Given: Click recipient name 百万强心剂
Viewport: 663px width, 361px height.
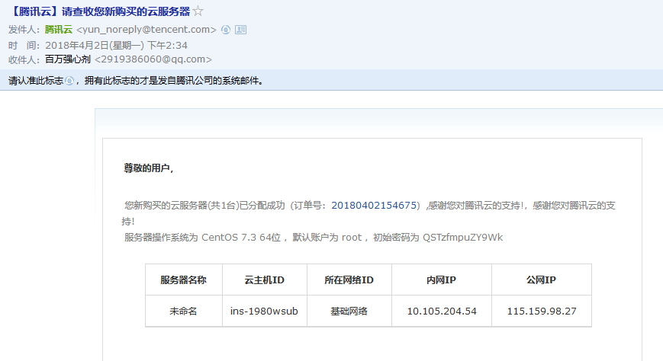Looking at the screenshot, I should [68, 59].
